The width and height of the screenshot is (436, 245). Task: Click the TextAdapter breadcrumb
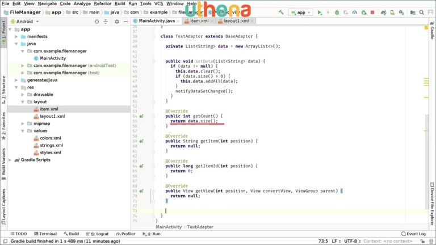click(x=200, y=226)
